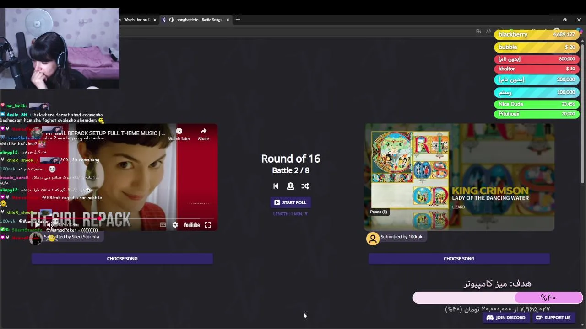Choose SilentStormfa's FitGirl Repack song

(122, 259)
